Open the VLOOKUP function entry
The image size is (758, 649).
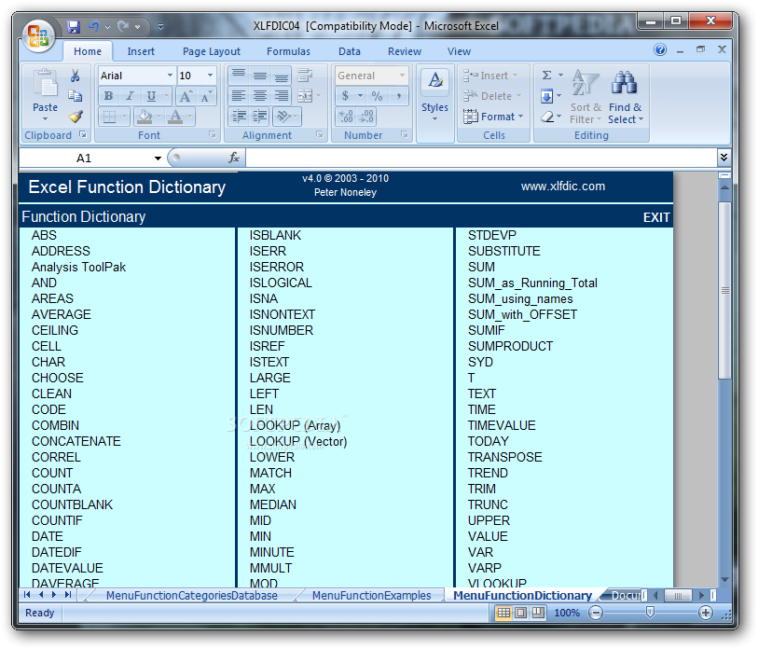(497, 583)
